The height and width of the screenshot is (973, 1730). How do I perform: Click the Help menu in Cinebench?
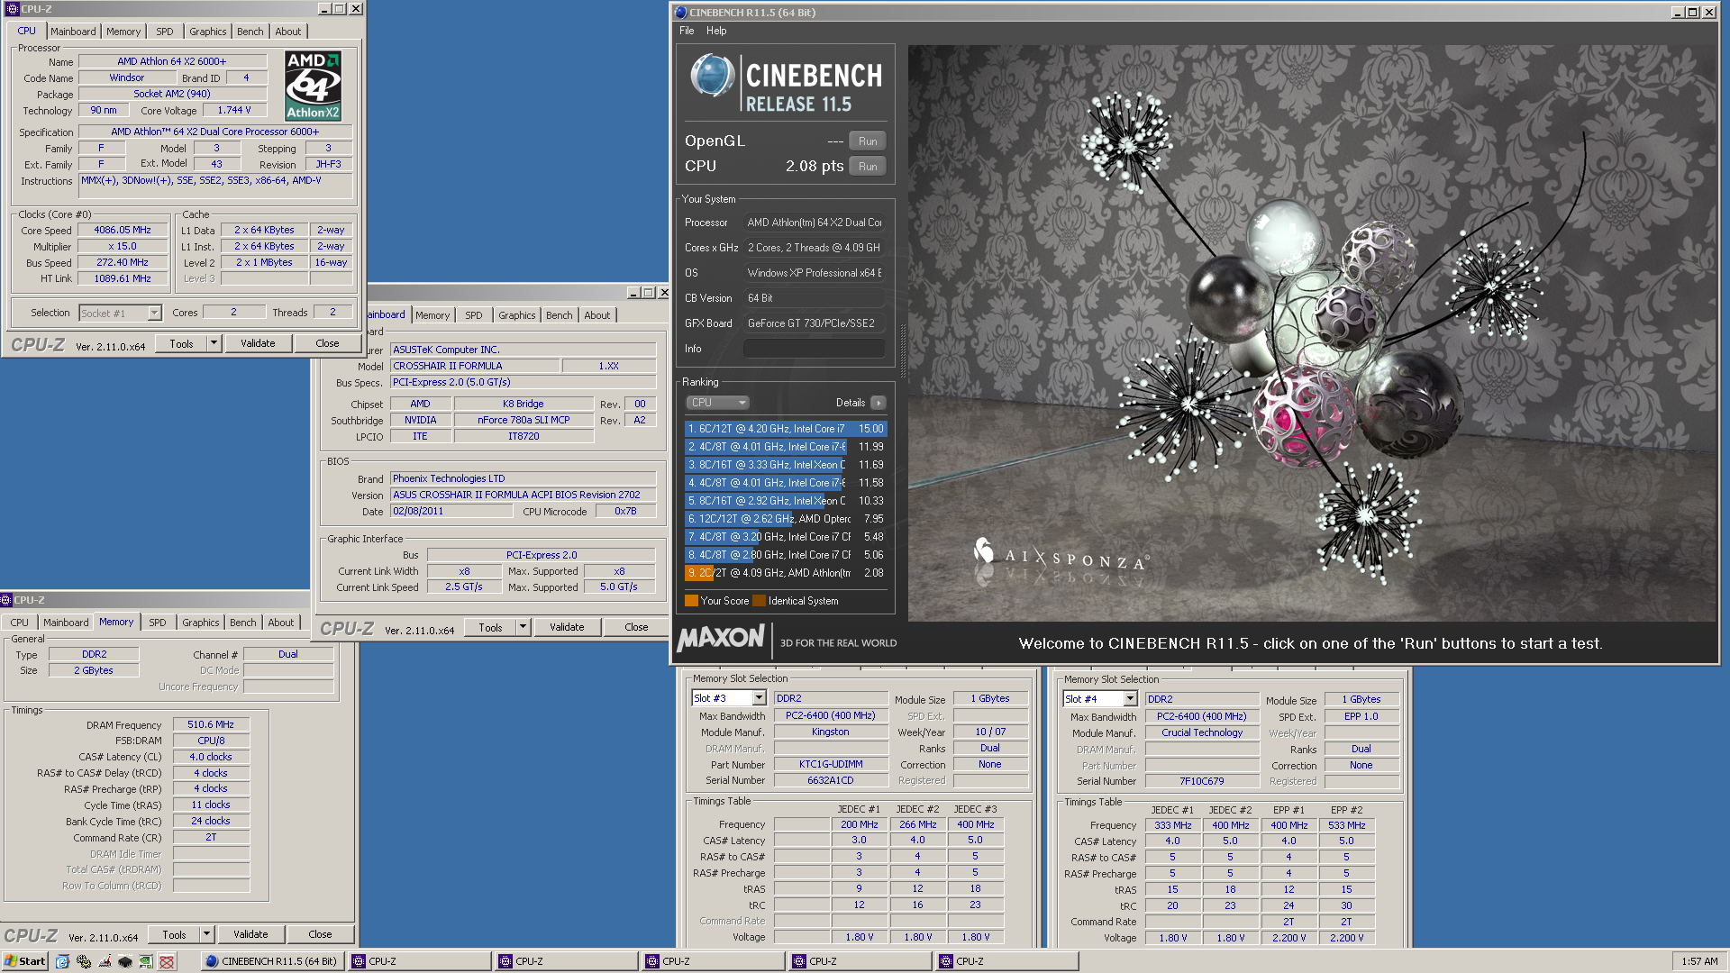(x=715, y=30)
